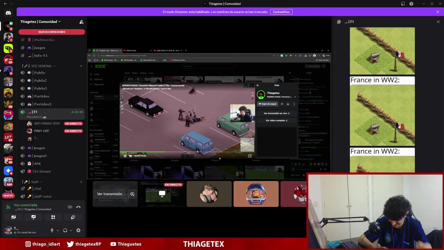444x250 pixels.
Task: Open the EN DIRECTO stream tile
Action: pyautogui.click(x=162, y=194)
